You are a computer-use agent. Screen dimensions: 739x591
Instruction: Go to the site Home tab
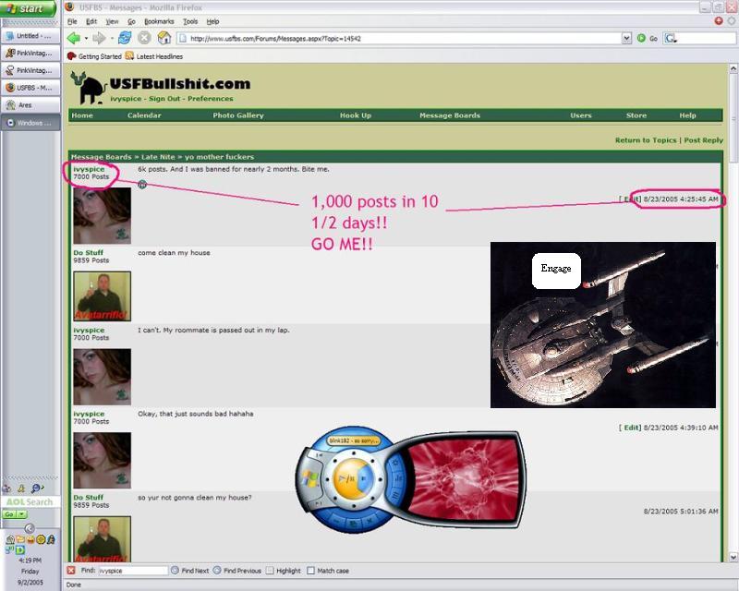tap(82, 115)
